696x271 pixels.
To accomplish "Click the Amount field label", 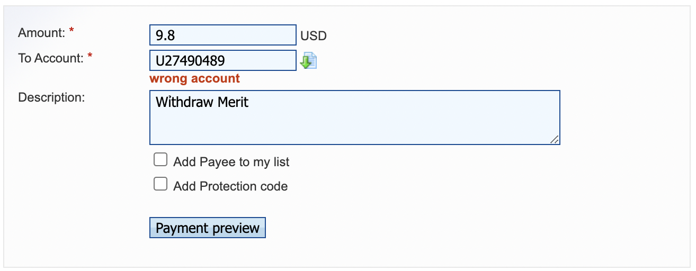I will click(x=41, y=33).
